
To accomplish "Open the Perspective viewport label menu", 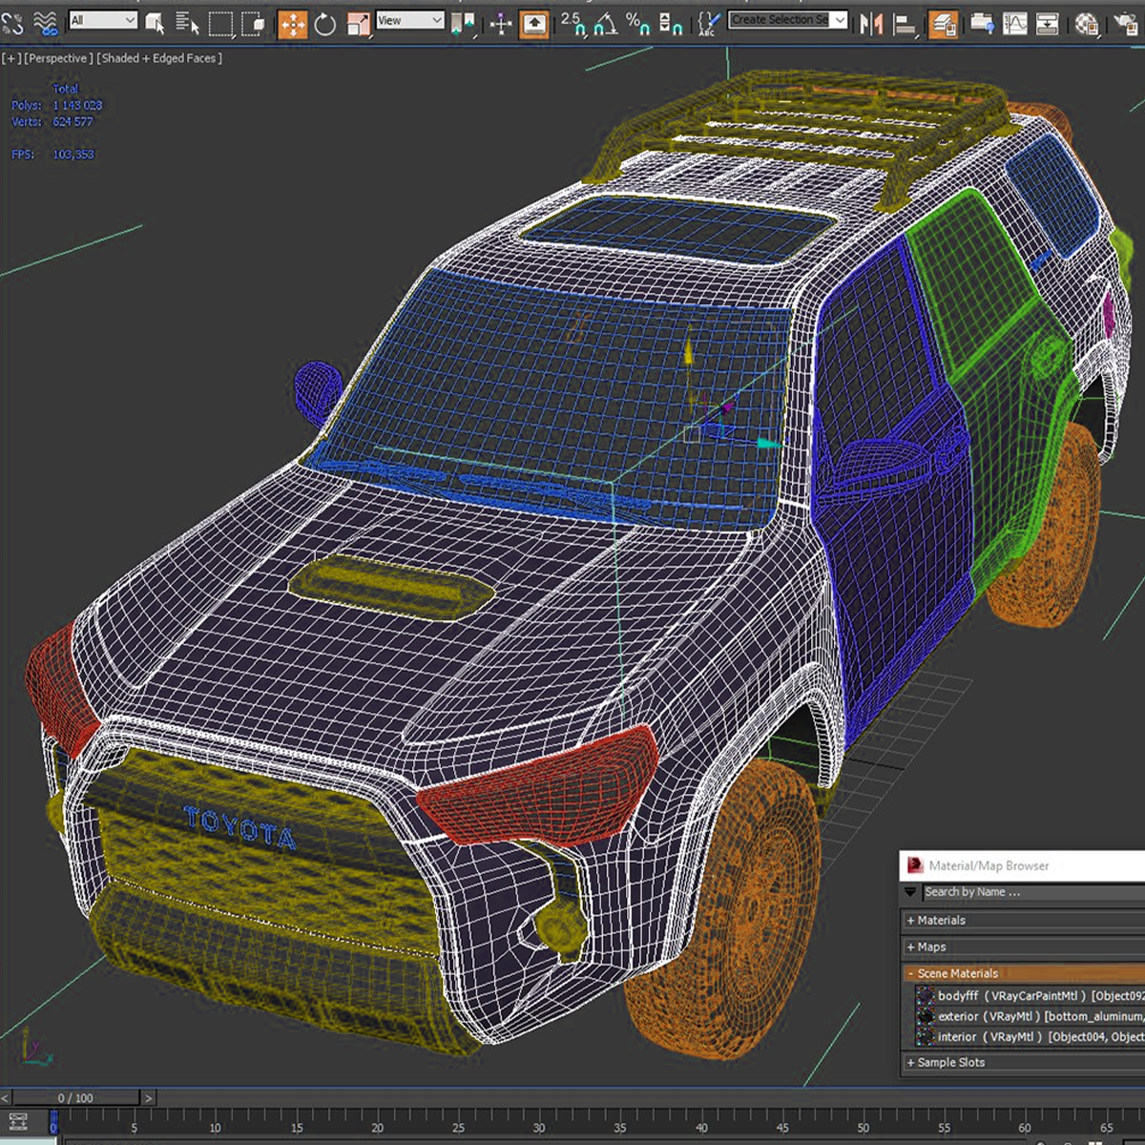I will point(58,58).
